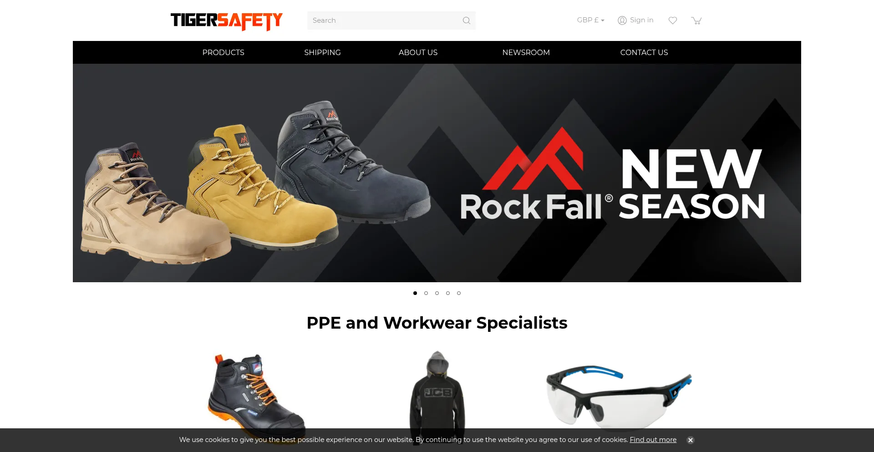Open the SHIPPING menu item
This screenshot has height=452, width=874.
(x=322, y=52)
